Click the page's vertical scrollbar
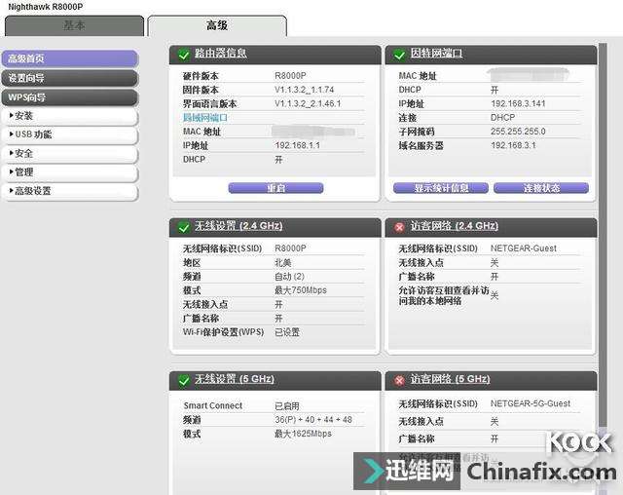 point(603,235)
